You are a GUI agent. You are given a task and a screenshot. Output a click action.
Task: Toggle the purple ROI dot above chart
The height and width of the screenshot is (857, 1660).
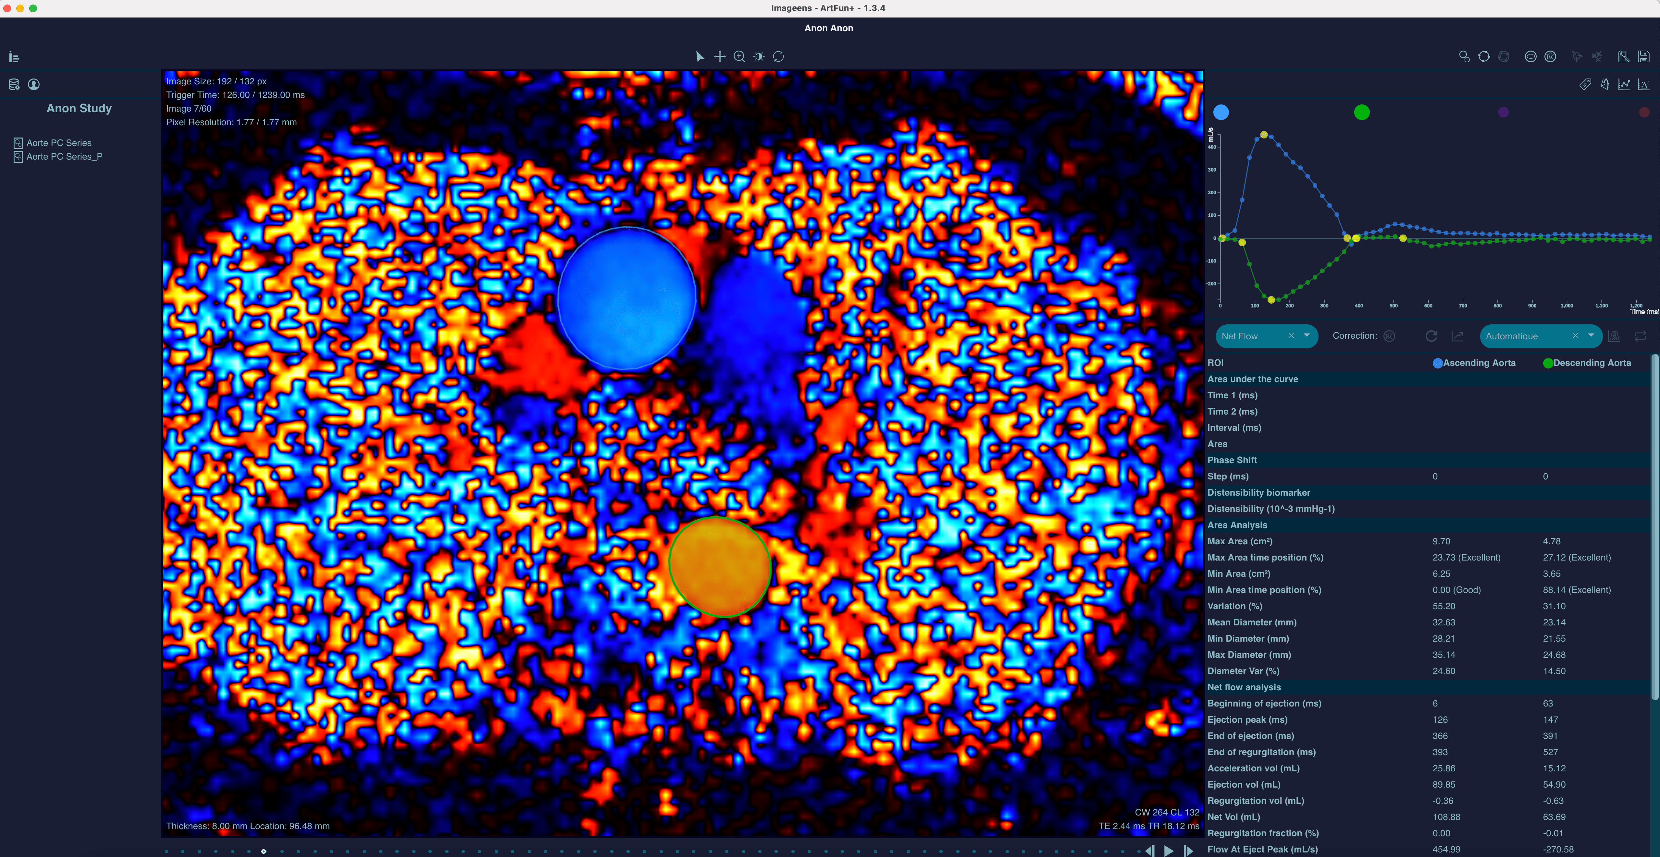1504,113
